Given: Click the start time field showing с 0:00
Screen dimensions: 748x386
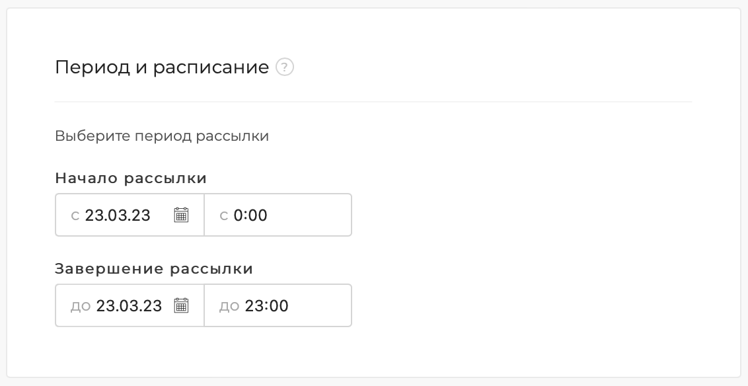Looking at the screenshot, I should pyautogui.click(x=278, y=215).
